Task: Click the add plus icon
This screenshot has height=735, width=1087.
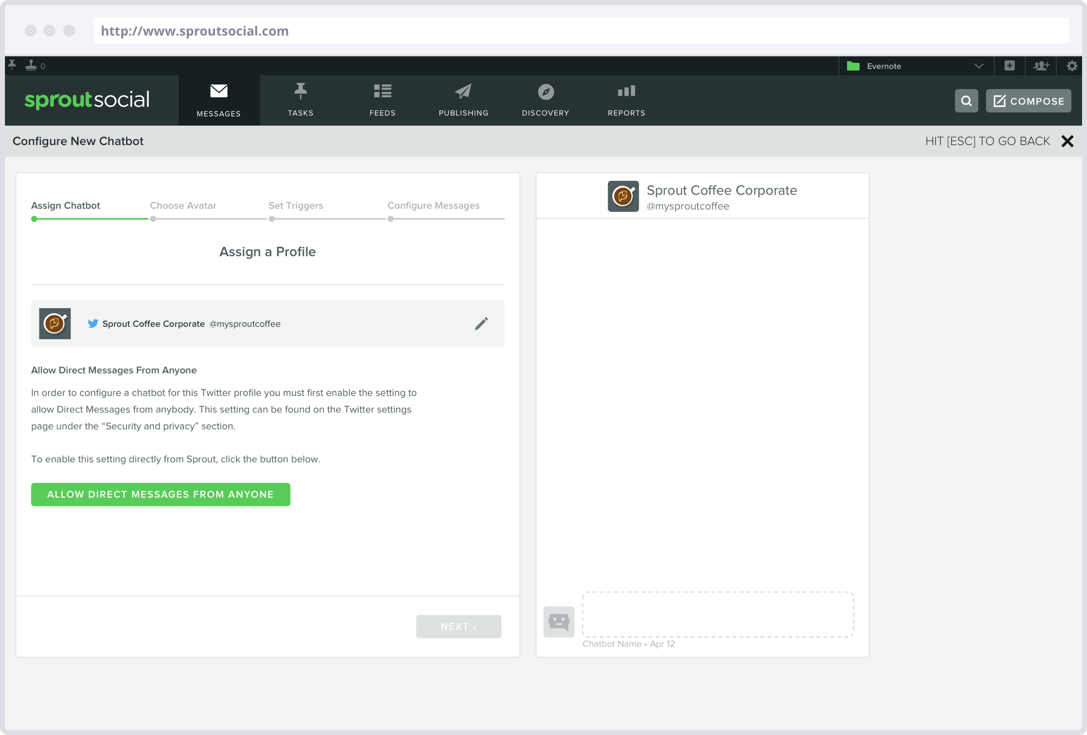Action: click(1009, 66)
